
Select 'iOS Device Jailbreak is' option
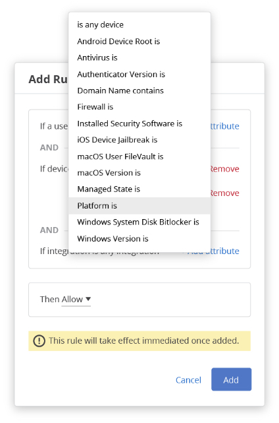coord(139,140)
